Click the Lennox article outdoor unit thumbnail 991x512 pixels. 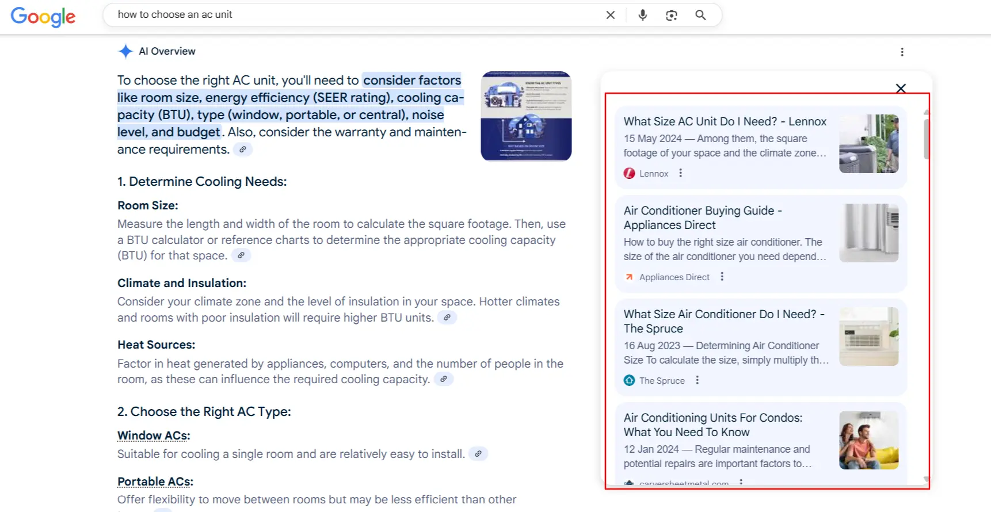point(868,144)
